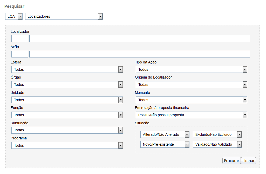Expand the Programa dropdown
Image resolution: width=266 pixels, height=174 pixels.
67,145
